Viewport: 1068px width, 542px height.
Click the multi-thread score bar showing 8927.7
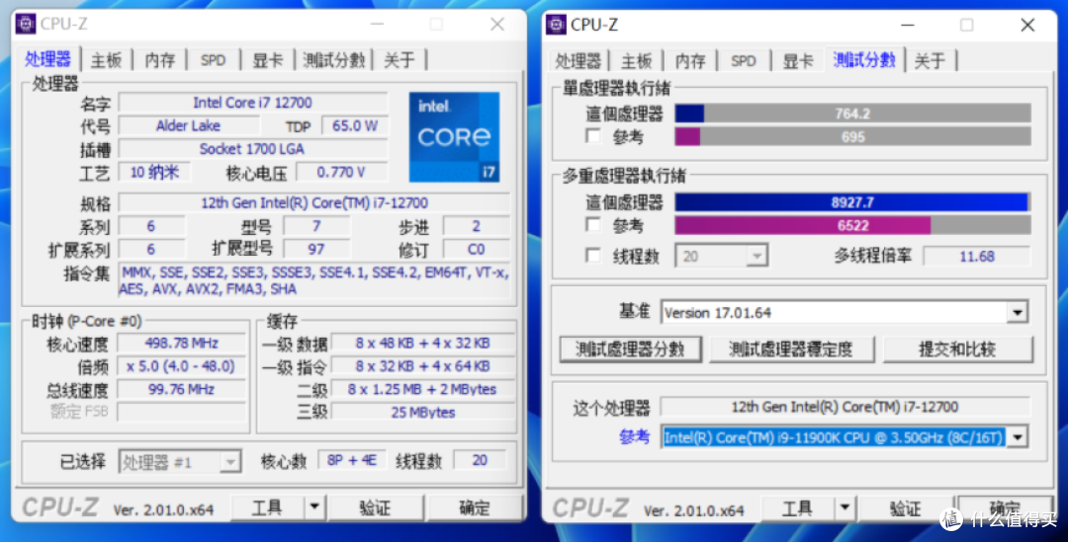[x=852, y=202]
